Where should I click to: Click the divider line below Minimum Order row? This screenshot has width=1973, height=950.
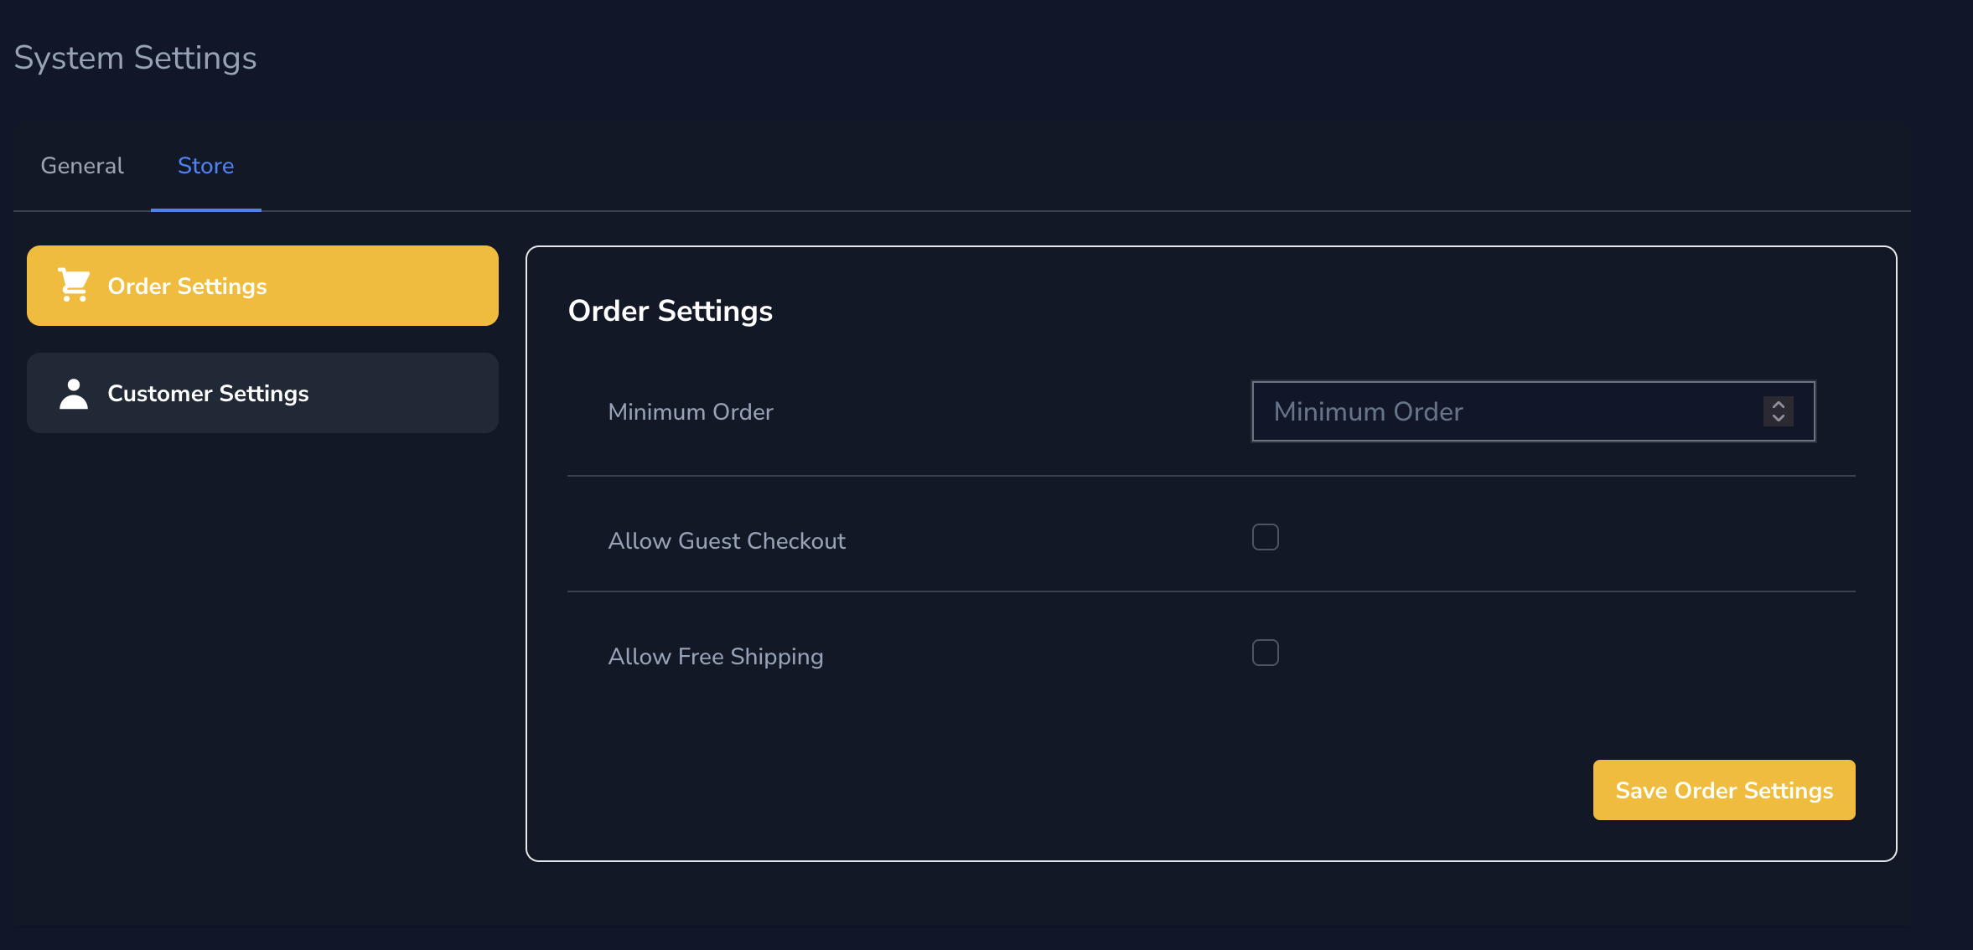click(1211, 476)
